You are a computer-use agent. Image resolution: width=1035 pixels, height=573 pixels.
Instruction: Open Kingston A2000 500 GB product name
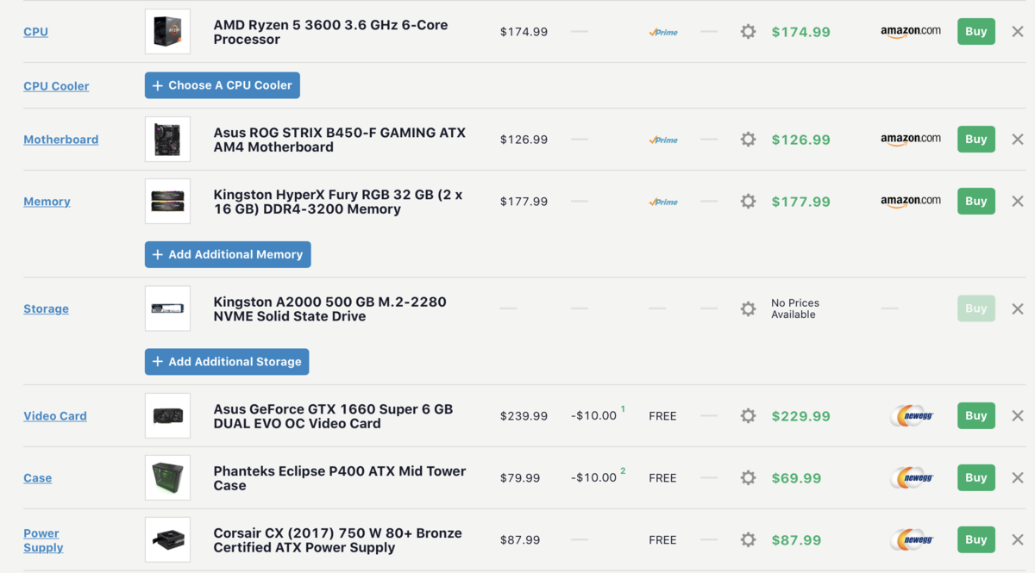click(330, 308)
